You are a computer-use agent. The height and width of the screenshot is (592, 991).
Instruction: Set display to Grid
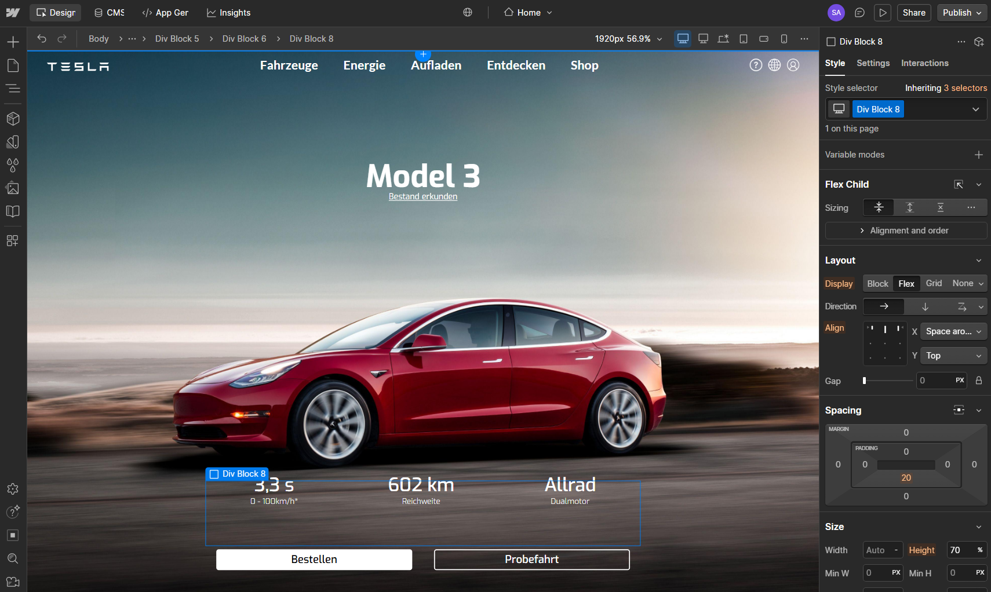(933, 283)
